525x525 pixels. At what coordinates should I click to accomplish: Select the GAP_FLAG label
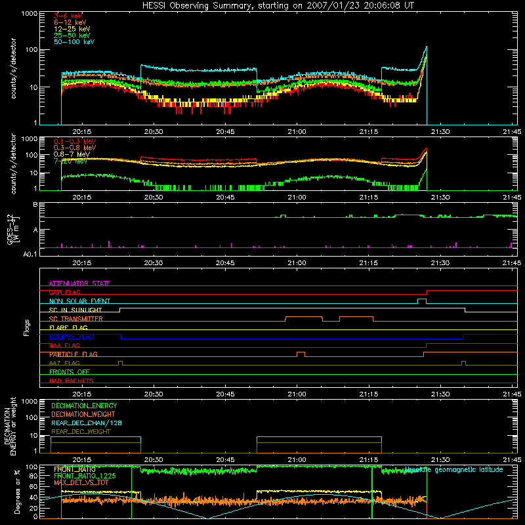[64, 292]
